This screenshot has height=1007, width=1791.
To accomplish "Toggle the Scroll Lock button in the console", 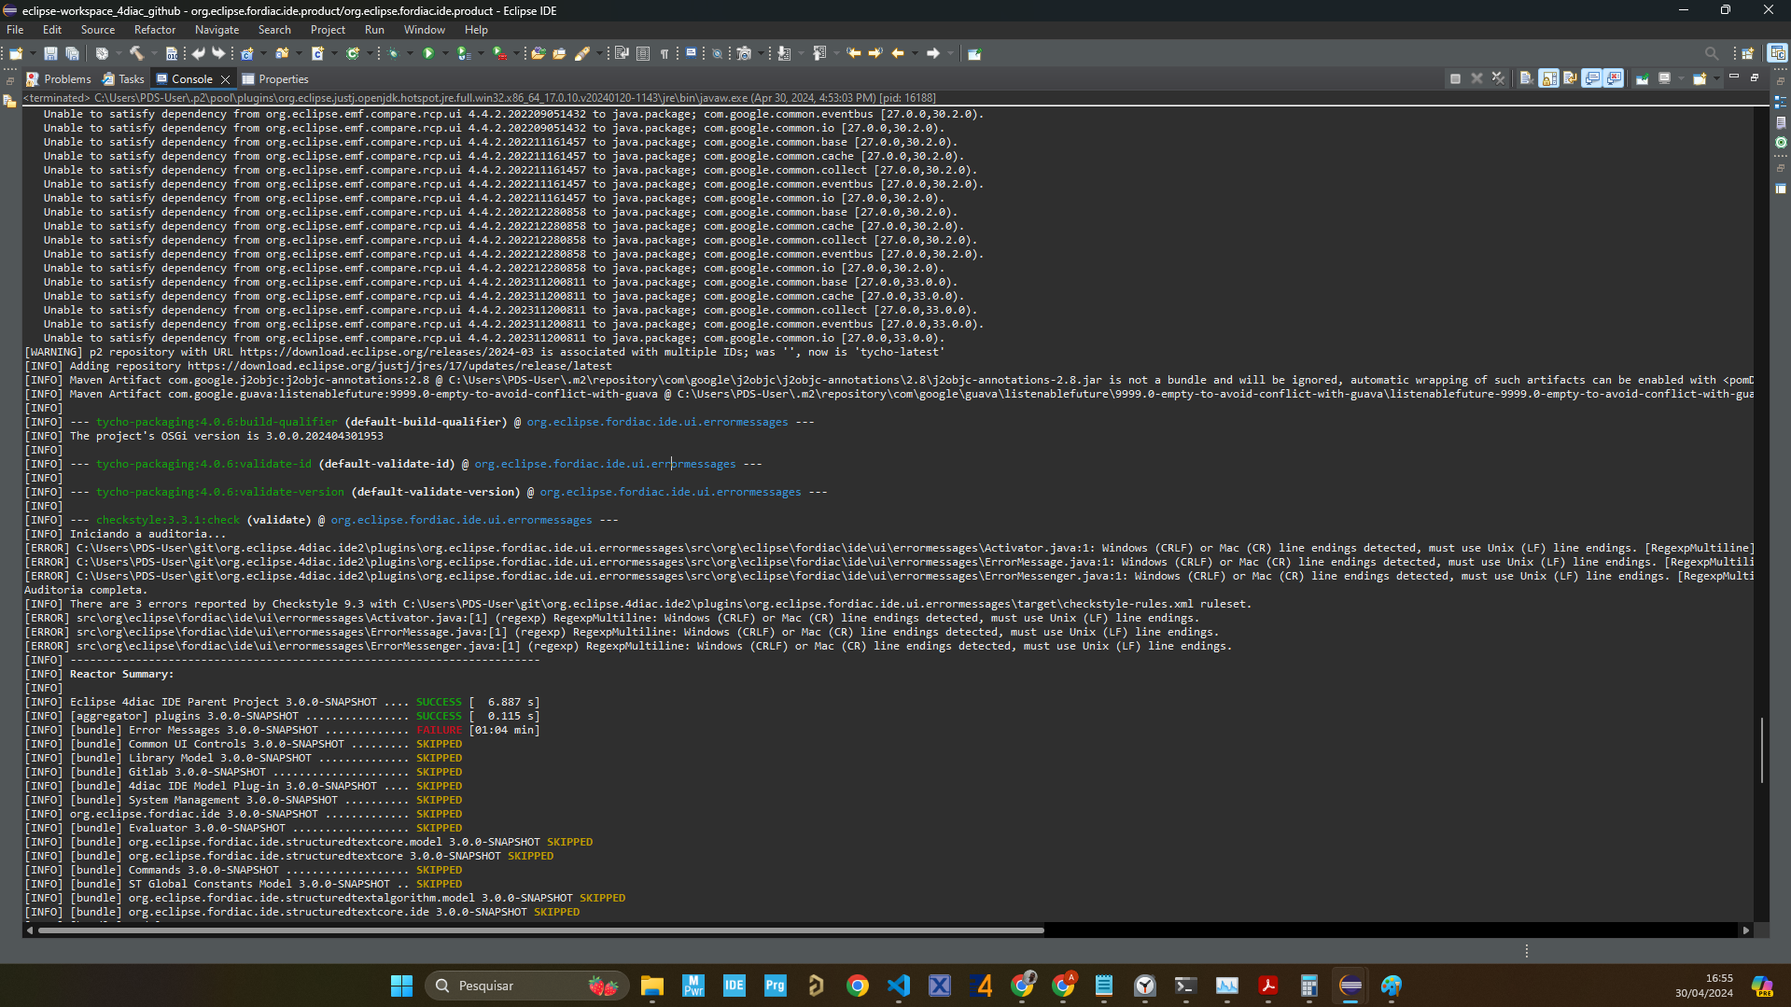I will tap(1548, 78).
